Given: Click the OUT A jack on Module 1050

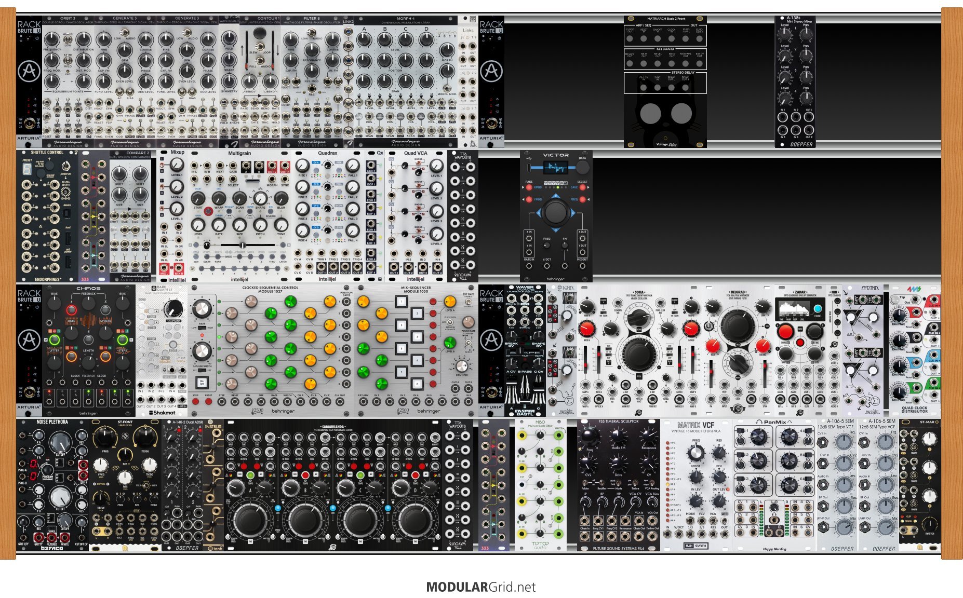Looking at the screenshot, I should [455, 389].
